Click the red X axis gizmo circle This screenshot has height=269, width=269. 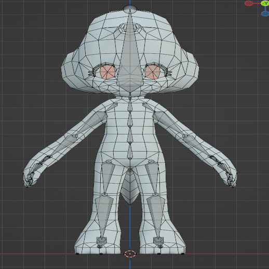[x=249, y=3]
